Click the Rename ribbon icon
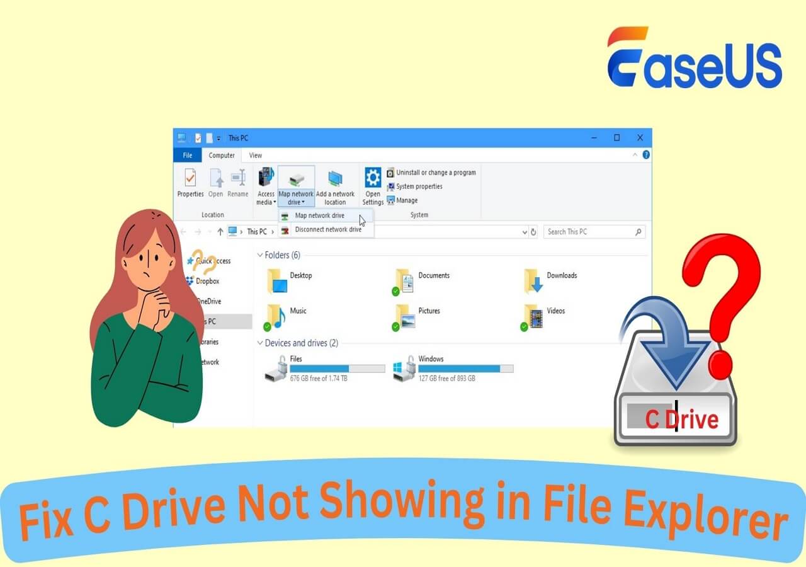 point(238,183)
